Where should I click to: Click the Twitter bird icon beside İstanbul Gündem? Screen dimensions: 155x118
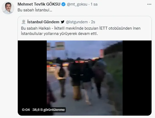tap(63, 22)
